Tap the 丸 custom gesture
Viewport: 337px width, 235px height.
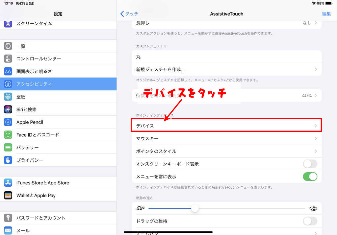226,57
